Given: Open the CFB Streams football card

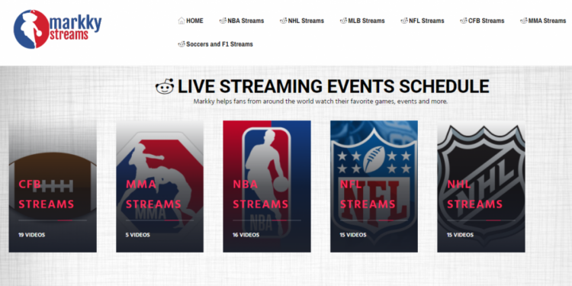Looking at the screenshot, I should pyautogui.click(x=53, y=186).
